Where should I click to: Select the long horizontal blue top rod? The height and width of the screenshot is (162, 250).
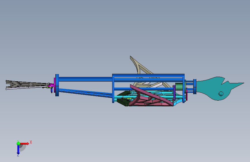(x=85, y=79)
